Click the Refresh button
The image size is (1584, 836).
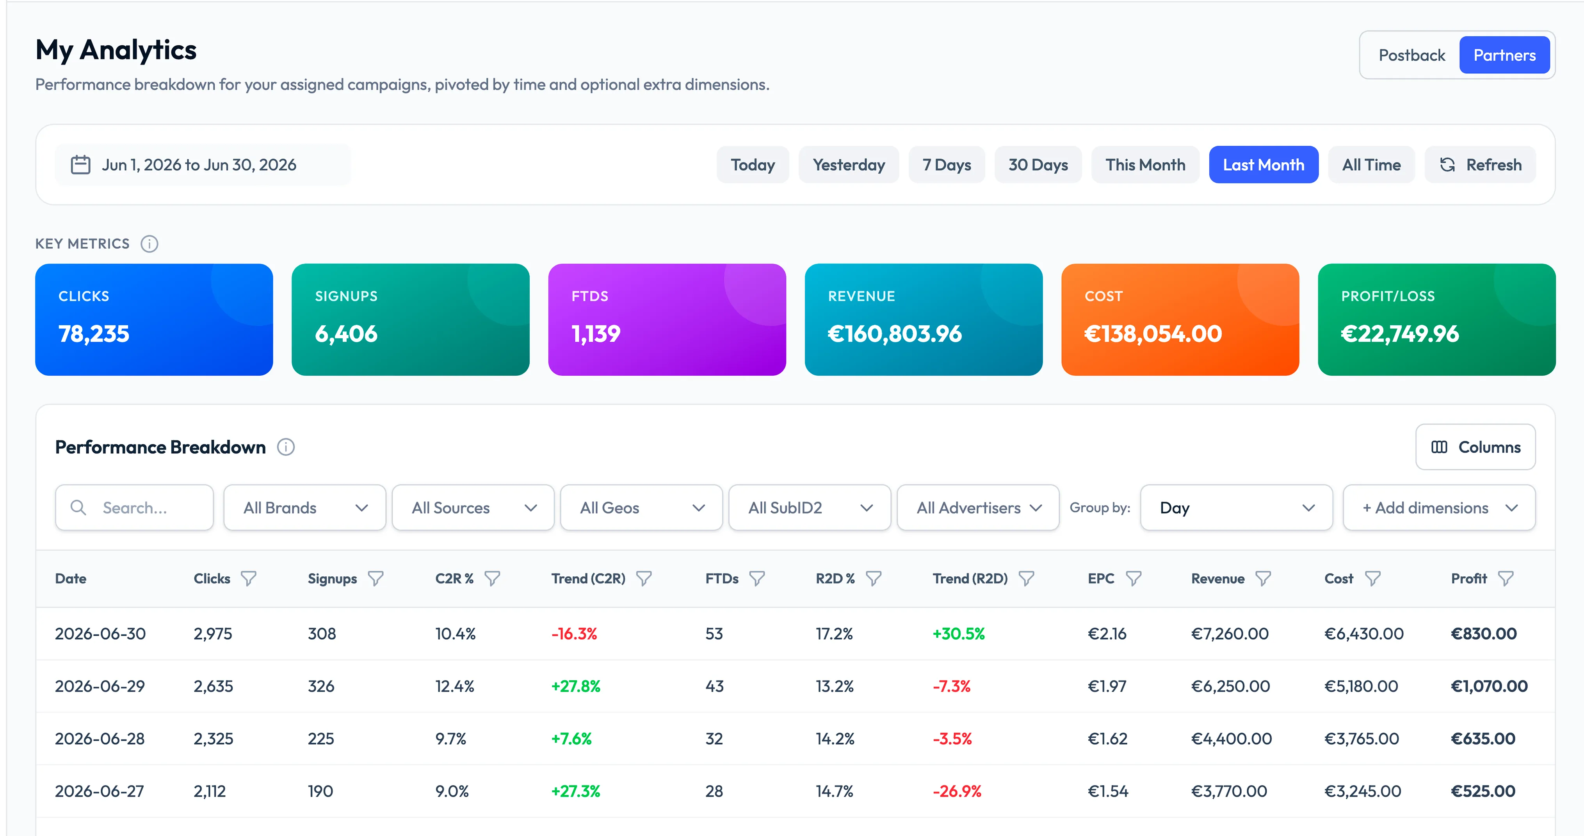click(1480, 165)
